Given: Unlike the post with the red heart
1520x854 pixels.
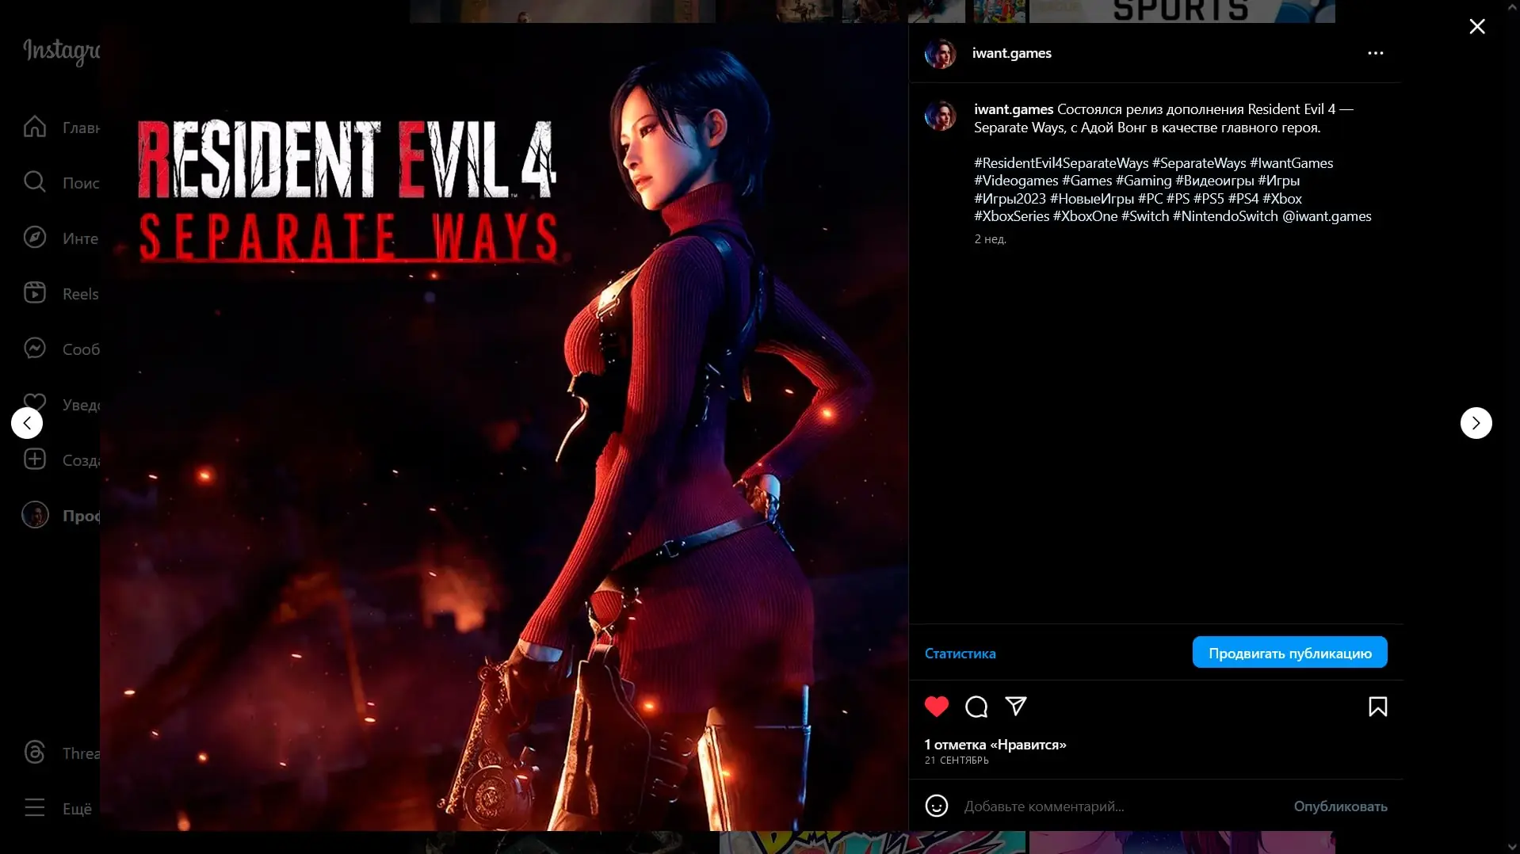Looking at the screenshot, I should (936, 706).
